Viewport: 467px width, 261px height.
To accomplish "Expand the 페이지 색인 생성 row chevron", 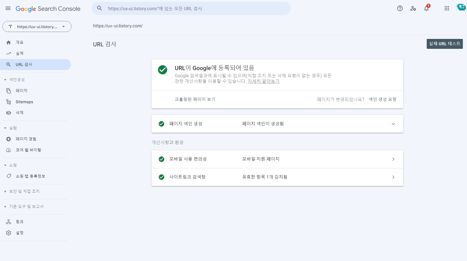I will point(393,124).
